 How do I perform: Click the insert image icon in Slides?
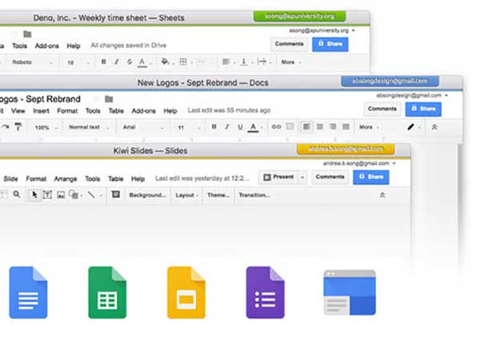pos(61,195)
